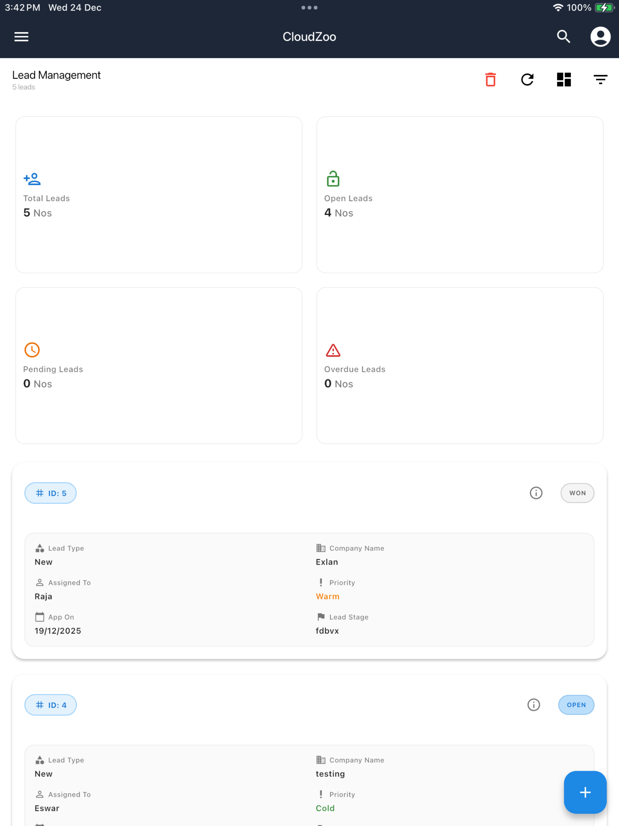Click the Total Leads add-person icon
The image size is (619, 826).
click(32, 179)
